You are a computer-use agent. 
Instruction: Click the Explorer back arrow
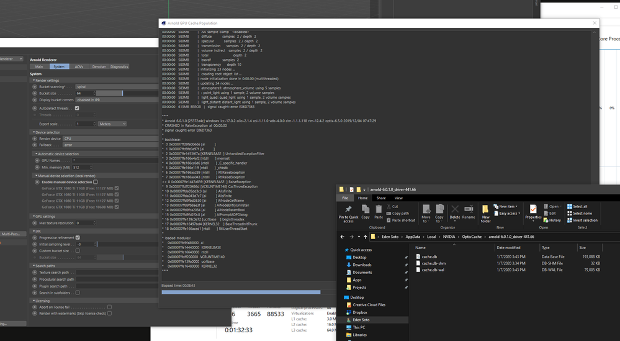[x=343, y=237]
